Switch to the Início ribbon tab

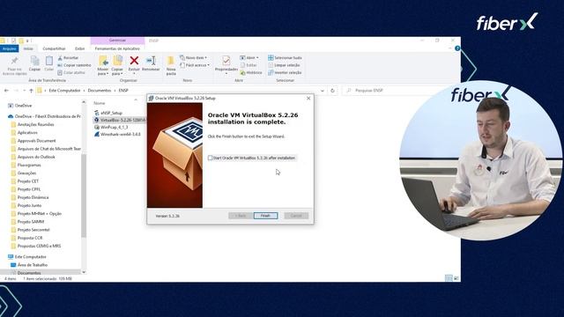pyautogui.click(x=28, y=48)
